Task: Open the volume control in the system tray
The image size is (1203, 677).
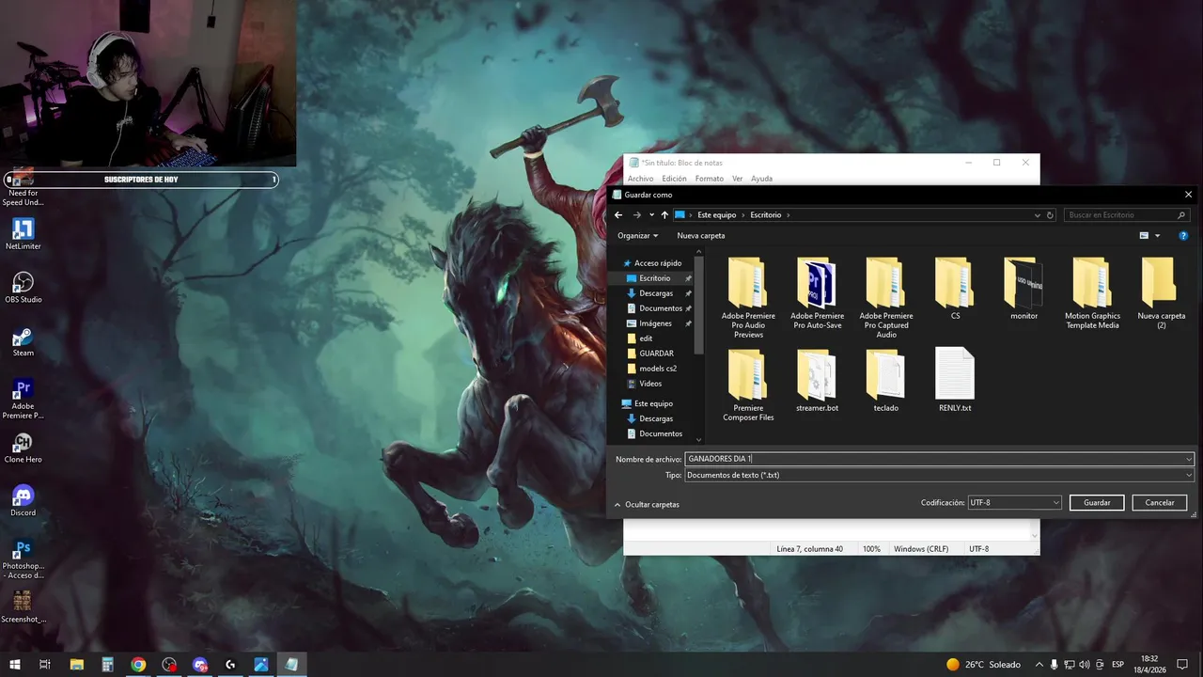Action: point(1085,665)
